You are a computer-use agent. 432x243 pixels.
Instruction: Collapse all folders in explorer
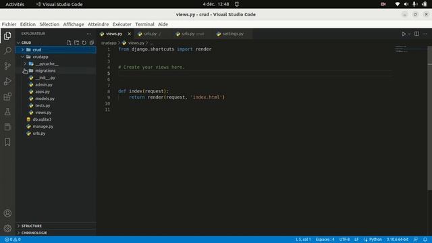(92, 43)
